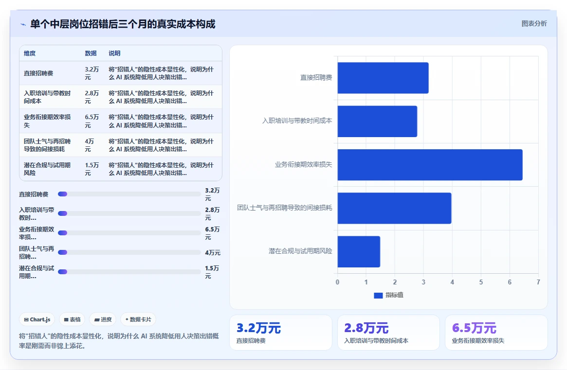This screenshot has height=370, width=567.
Task: Click the 业务衔接期效率损失 chart bar
Action: tap(430, 165)
